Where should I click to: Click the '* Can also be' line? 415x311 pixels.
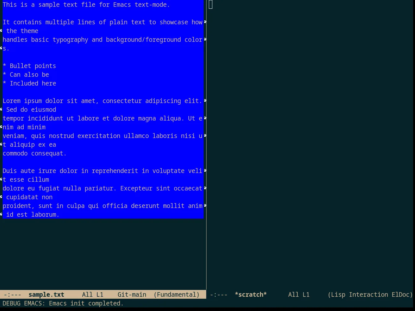coord(26,75)
